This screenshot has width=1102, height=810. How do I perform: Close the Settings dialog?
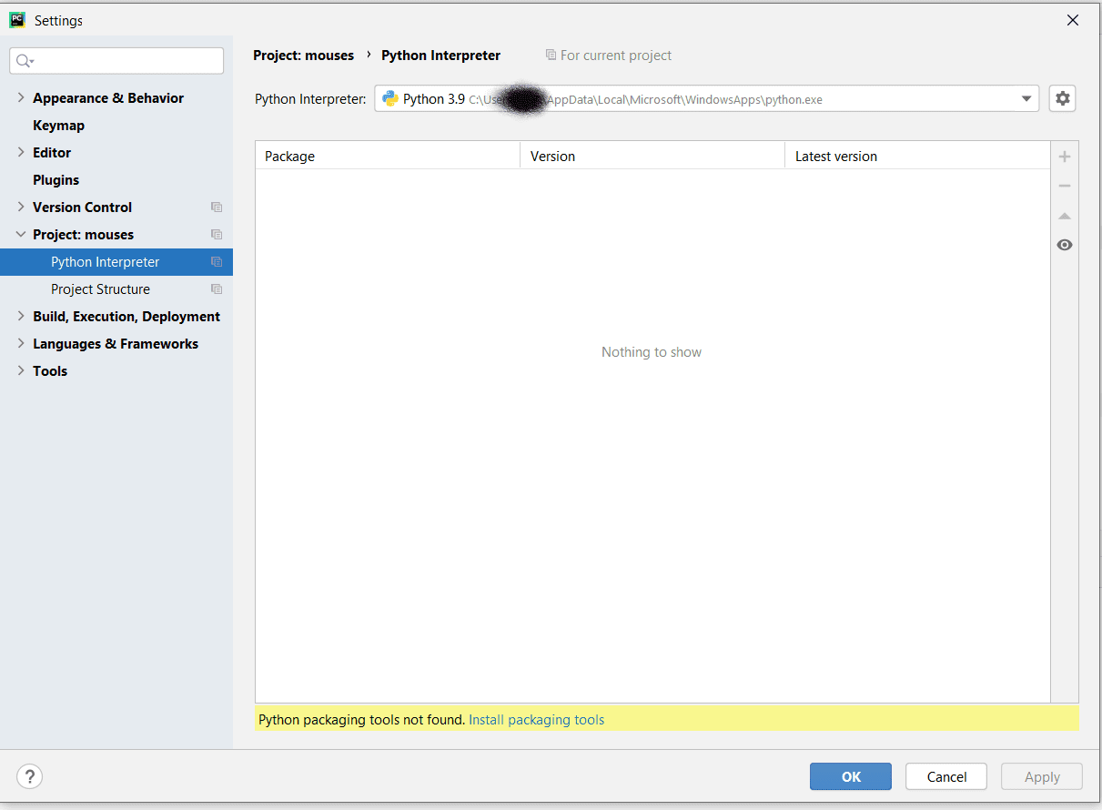1073,20
